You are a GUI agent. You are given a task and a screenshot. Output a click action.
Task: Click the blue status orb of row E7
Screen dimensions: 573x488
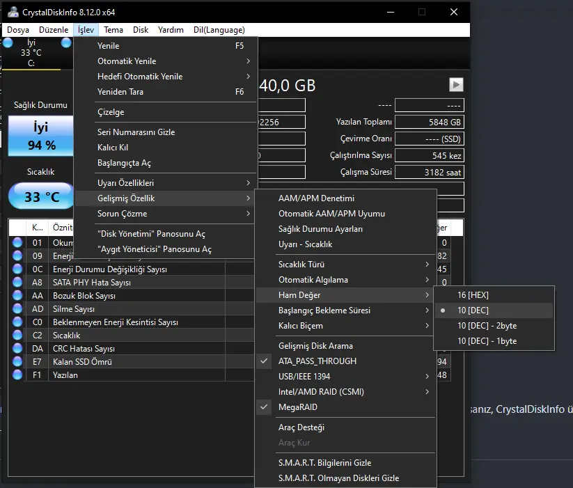point(17,361)
